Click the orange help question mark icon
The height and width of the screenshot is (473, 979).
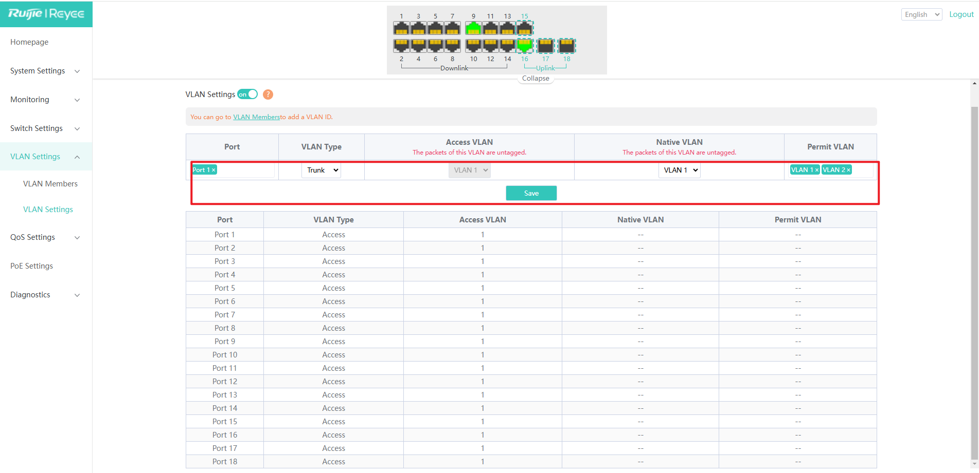click(x=268, y=94)
